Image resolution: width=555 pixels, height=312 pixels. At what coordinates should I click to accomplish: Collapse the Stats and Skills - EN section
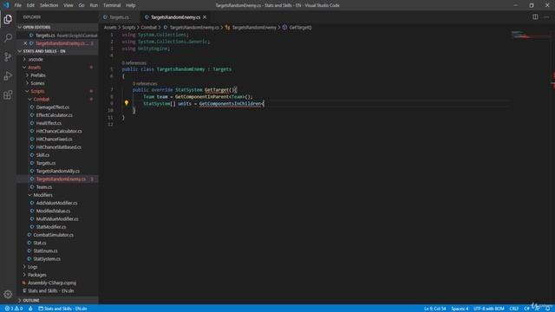point(44,51)
